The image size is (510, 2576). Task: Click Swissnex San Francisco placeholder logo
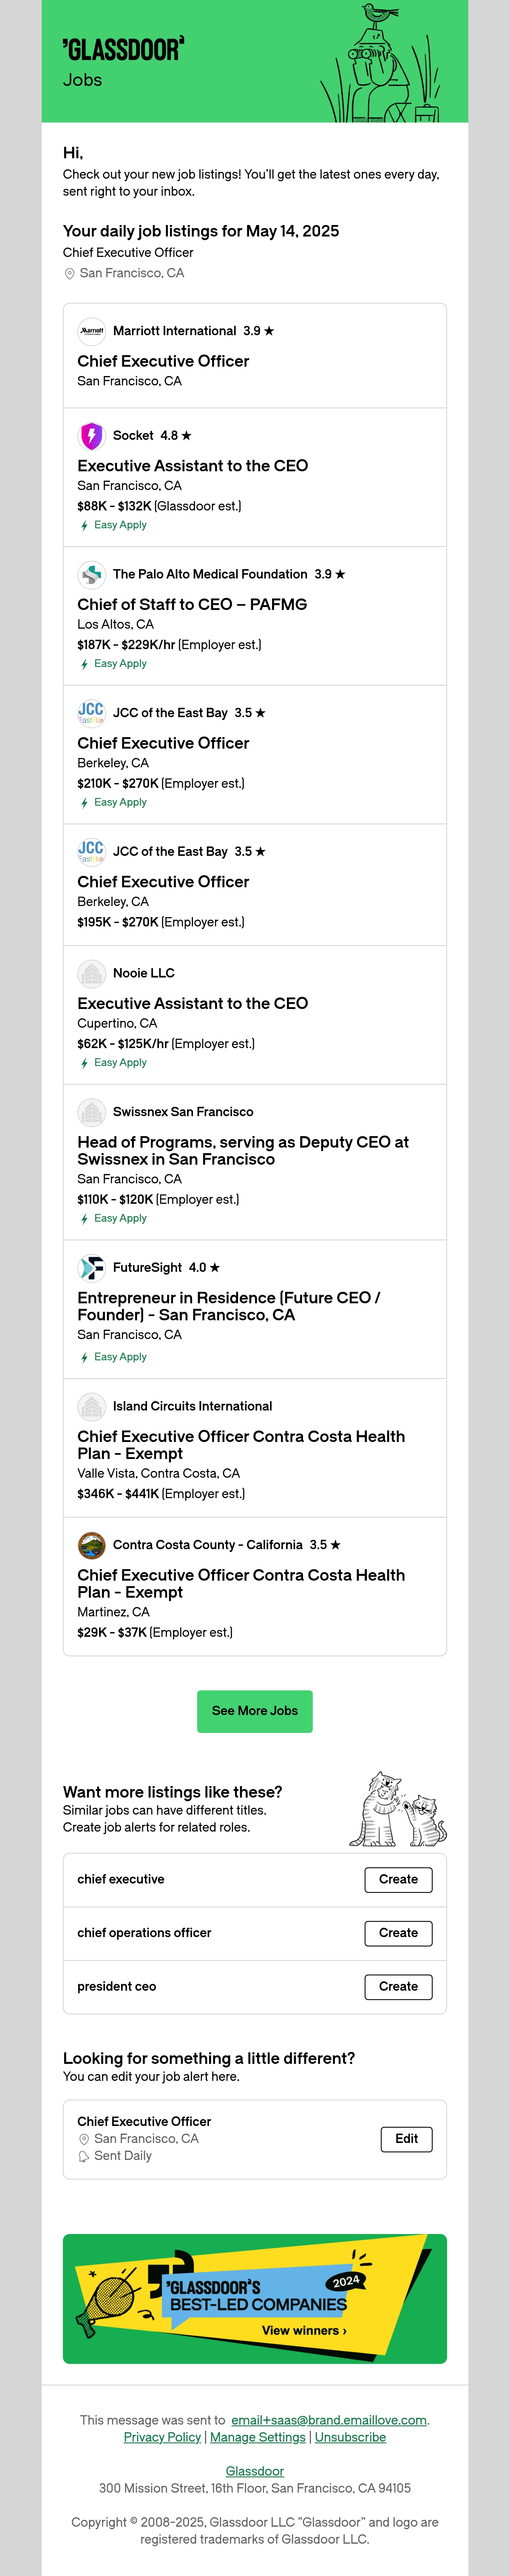[91, 1112]
